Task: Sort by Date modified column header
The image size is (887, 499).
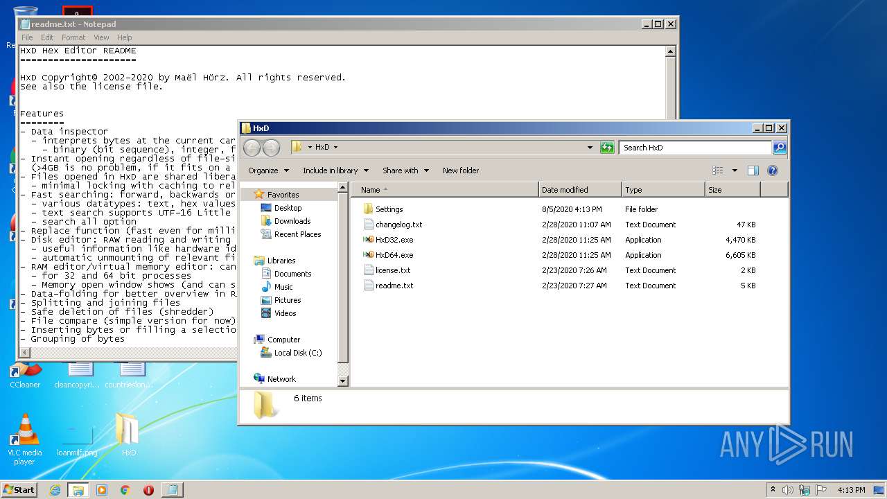Action: coord(580,190)
